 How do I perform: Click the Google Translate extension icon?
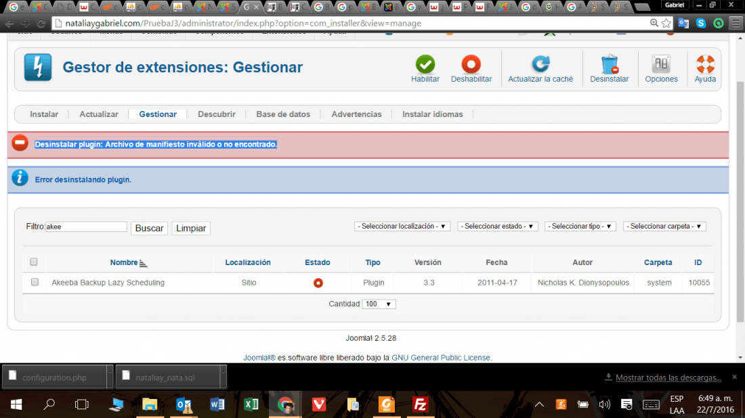coord(683,23)
